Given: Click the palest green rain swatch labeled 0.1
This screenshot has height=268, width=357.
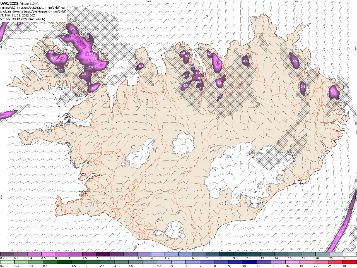Looking at the screenshot, I should click(x=7, y=262).
